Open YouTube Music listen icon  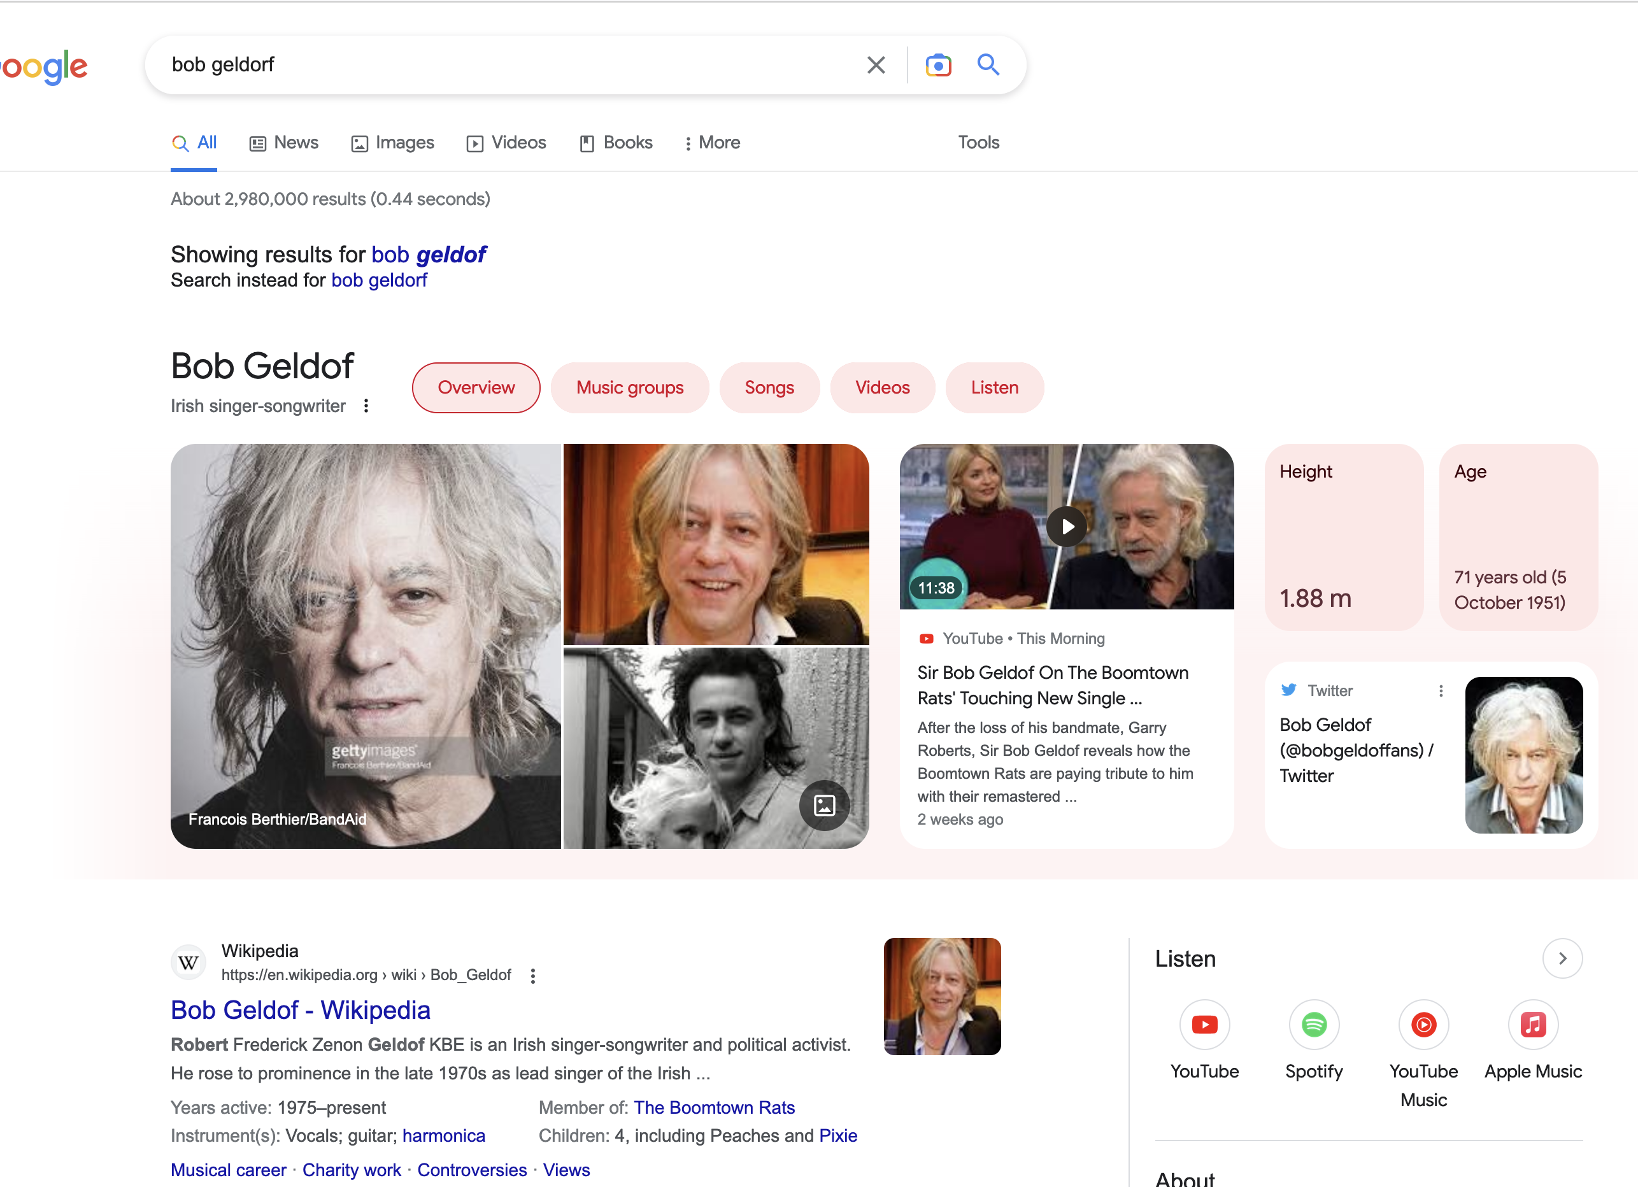(x=1423, y=1024)
